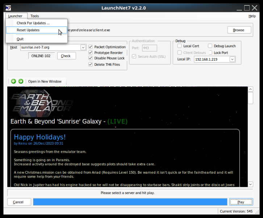Click the ONLINE-102 status text
The height and width of the screenshot is (218, 263).
41,56
